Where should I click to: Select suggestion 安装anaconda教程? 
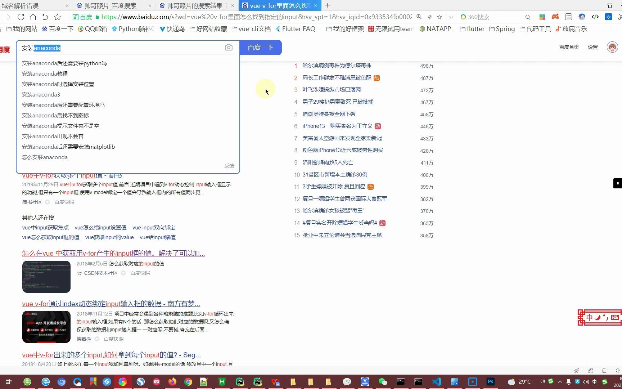pos(45,73)
